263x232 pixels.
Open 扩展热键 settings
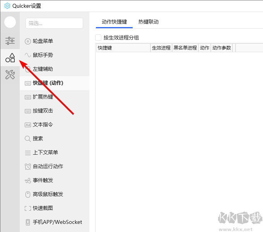[55, 97]
